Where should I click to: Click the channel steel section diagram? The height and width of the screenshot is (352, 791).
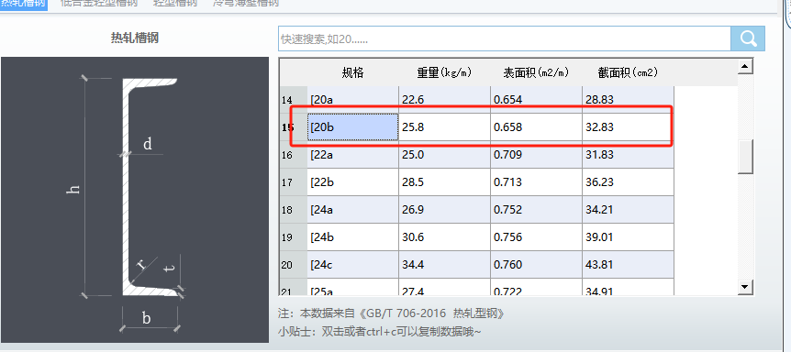[135, 200]
